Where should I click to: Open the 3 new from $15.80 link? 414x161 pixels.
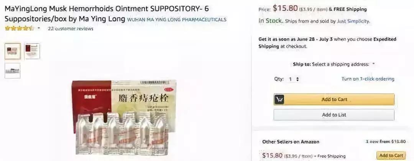[x=386, y=142]
